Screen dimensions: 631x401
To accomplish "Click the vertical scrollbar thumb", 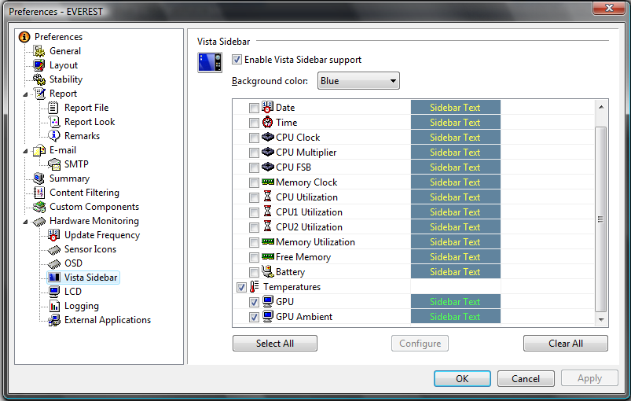I will [601, 219].
